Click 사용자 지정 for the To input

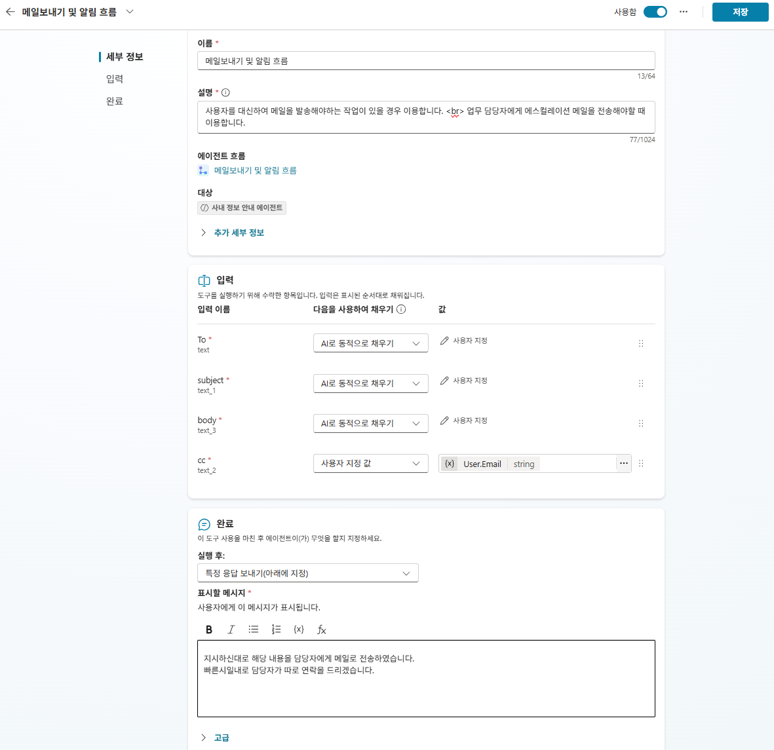pos(464,341)
